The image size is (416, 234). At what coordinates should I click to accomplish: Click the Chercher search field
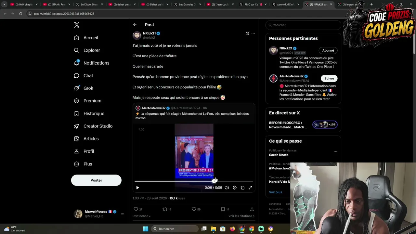point(303,25)
